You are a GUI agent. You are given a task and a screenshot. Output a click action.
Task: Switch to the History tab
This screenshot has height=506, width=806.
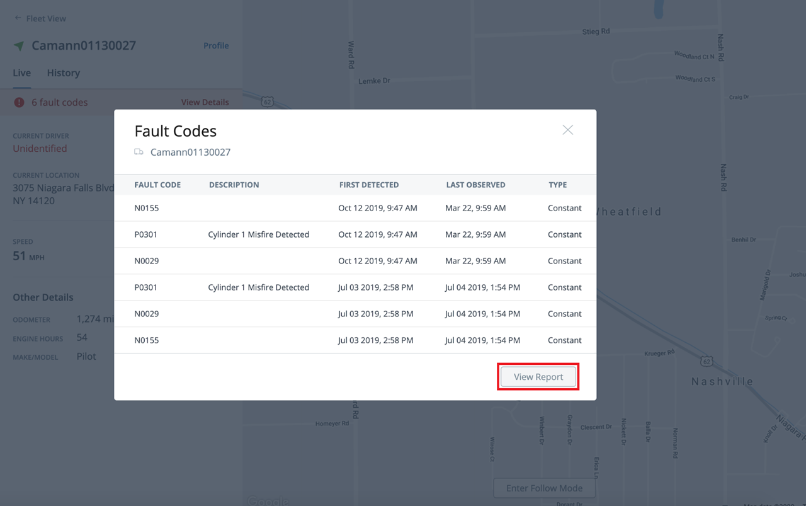[x=63, y=73]
